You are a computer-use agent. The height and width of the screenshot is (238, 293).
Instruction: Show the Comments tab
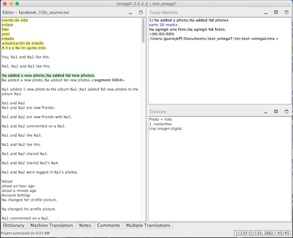pos(108,226)
